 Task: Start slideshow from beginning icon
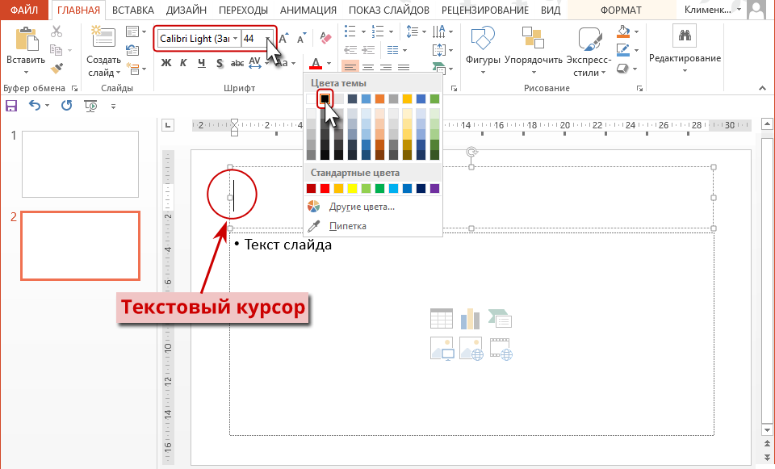[x=91, y=106]
